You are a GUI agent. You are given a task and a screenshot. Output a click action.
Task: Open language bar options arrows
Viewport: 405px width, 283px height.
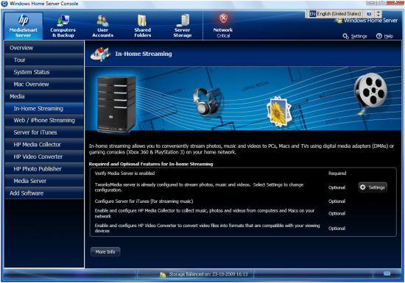coord(378,14)
